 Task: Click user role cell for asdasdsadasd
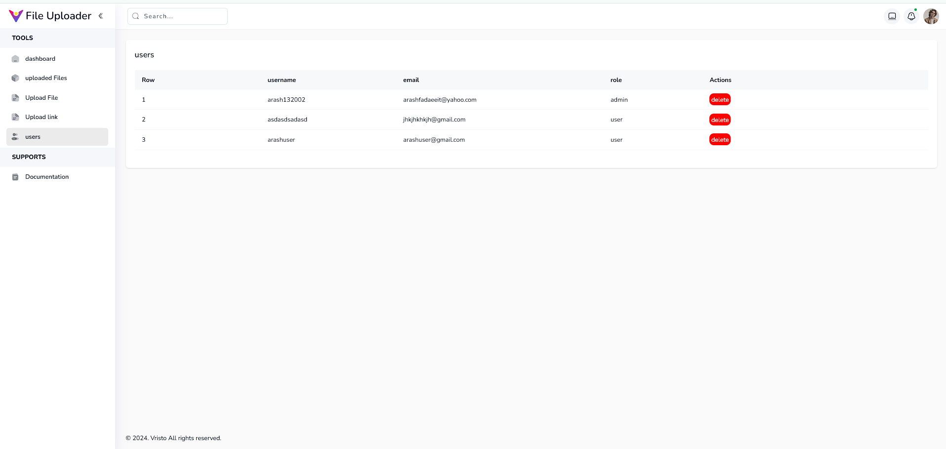(x=617, y=120)
